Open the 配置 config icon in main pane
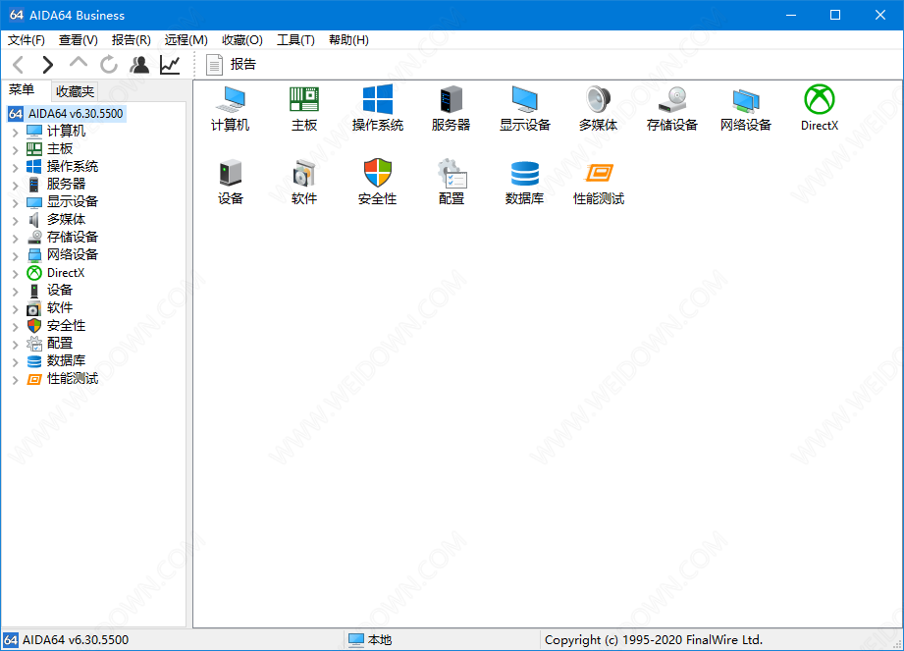Viewport: 904px width, 651px height. tap(451, 173)
